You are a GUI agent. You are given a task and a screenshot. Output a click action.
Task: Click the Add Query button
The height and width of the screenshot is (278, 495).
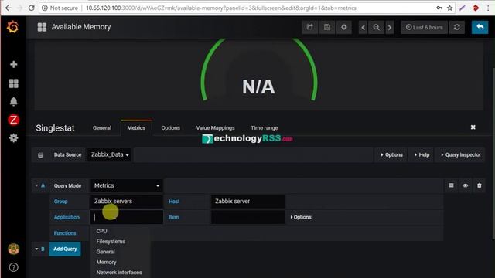coord(65,249)
